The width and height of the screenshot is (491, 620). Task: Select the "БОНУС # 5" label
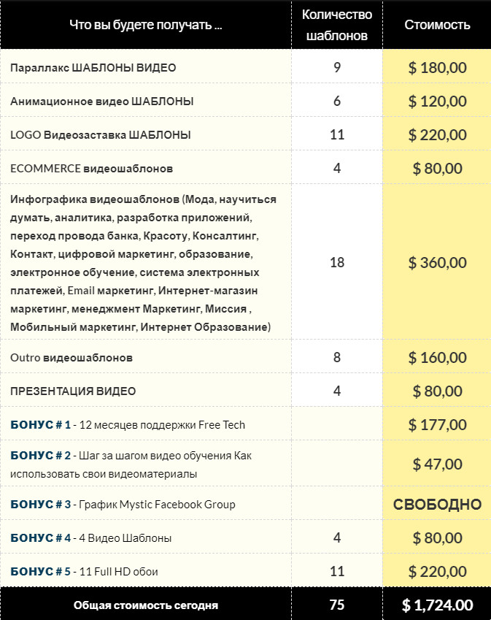(x=41, y=572)
